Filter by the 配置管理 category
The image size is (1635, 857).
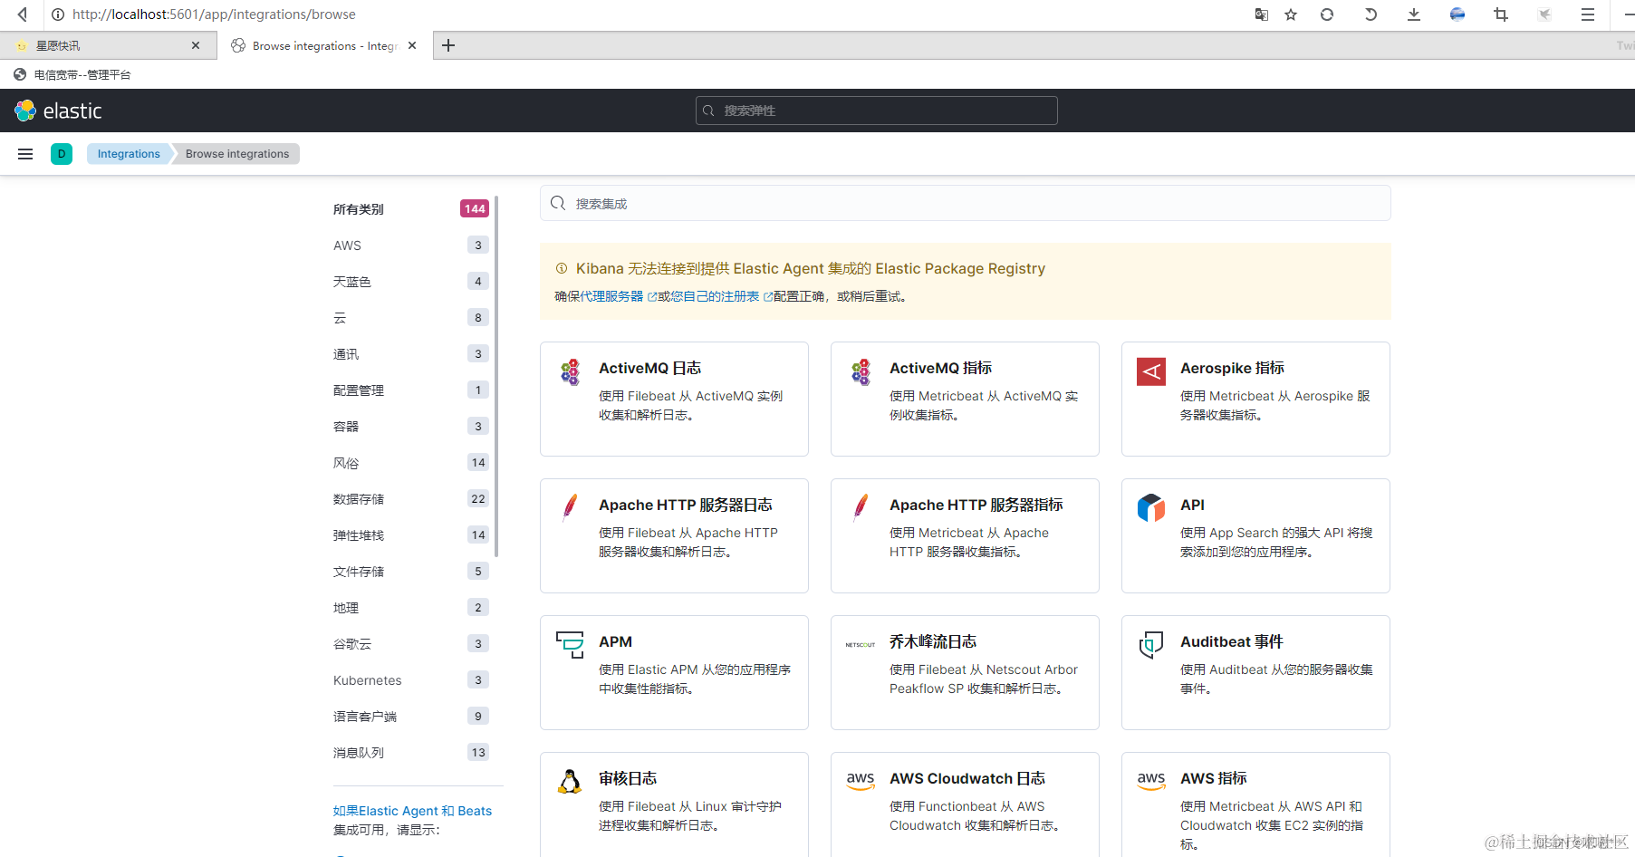[411, 390]
